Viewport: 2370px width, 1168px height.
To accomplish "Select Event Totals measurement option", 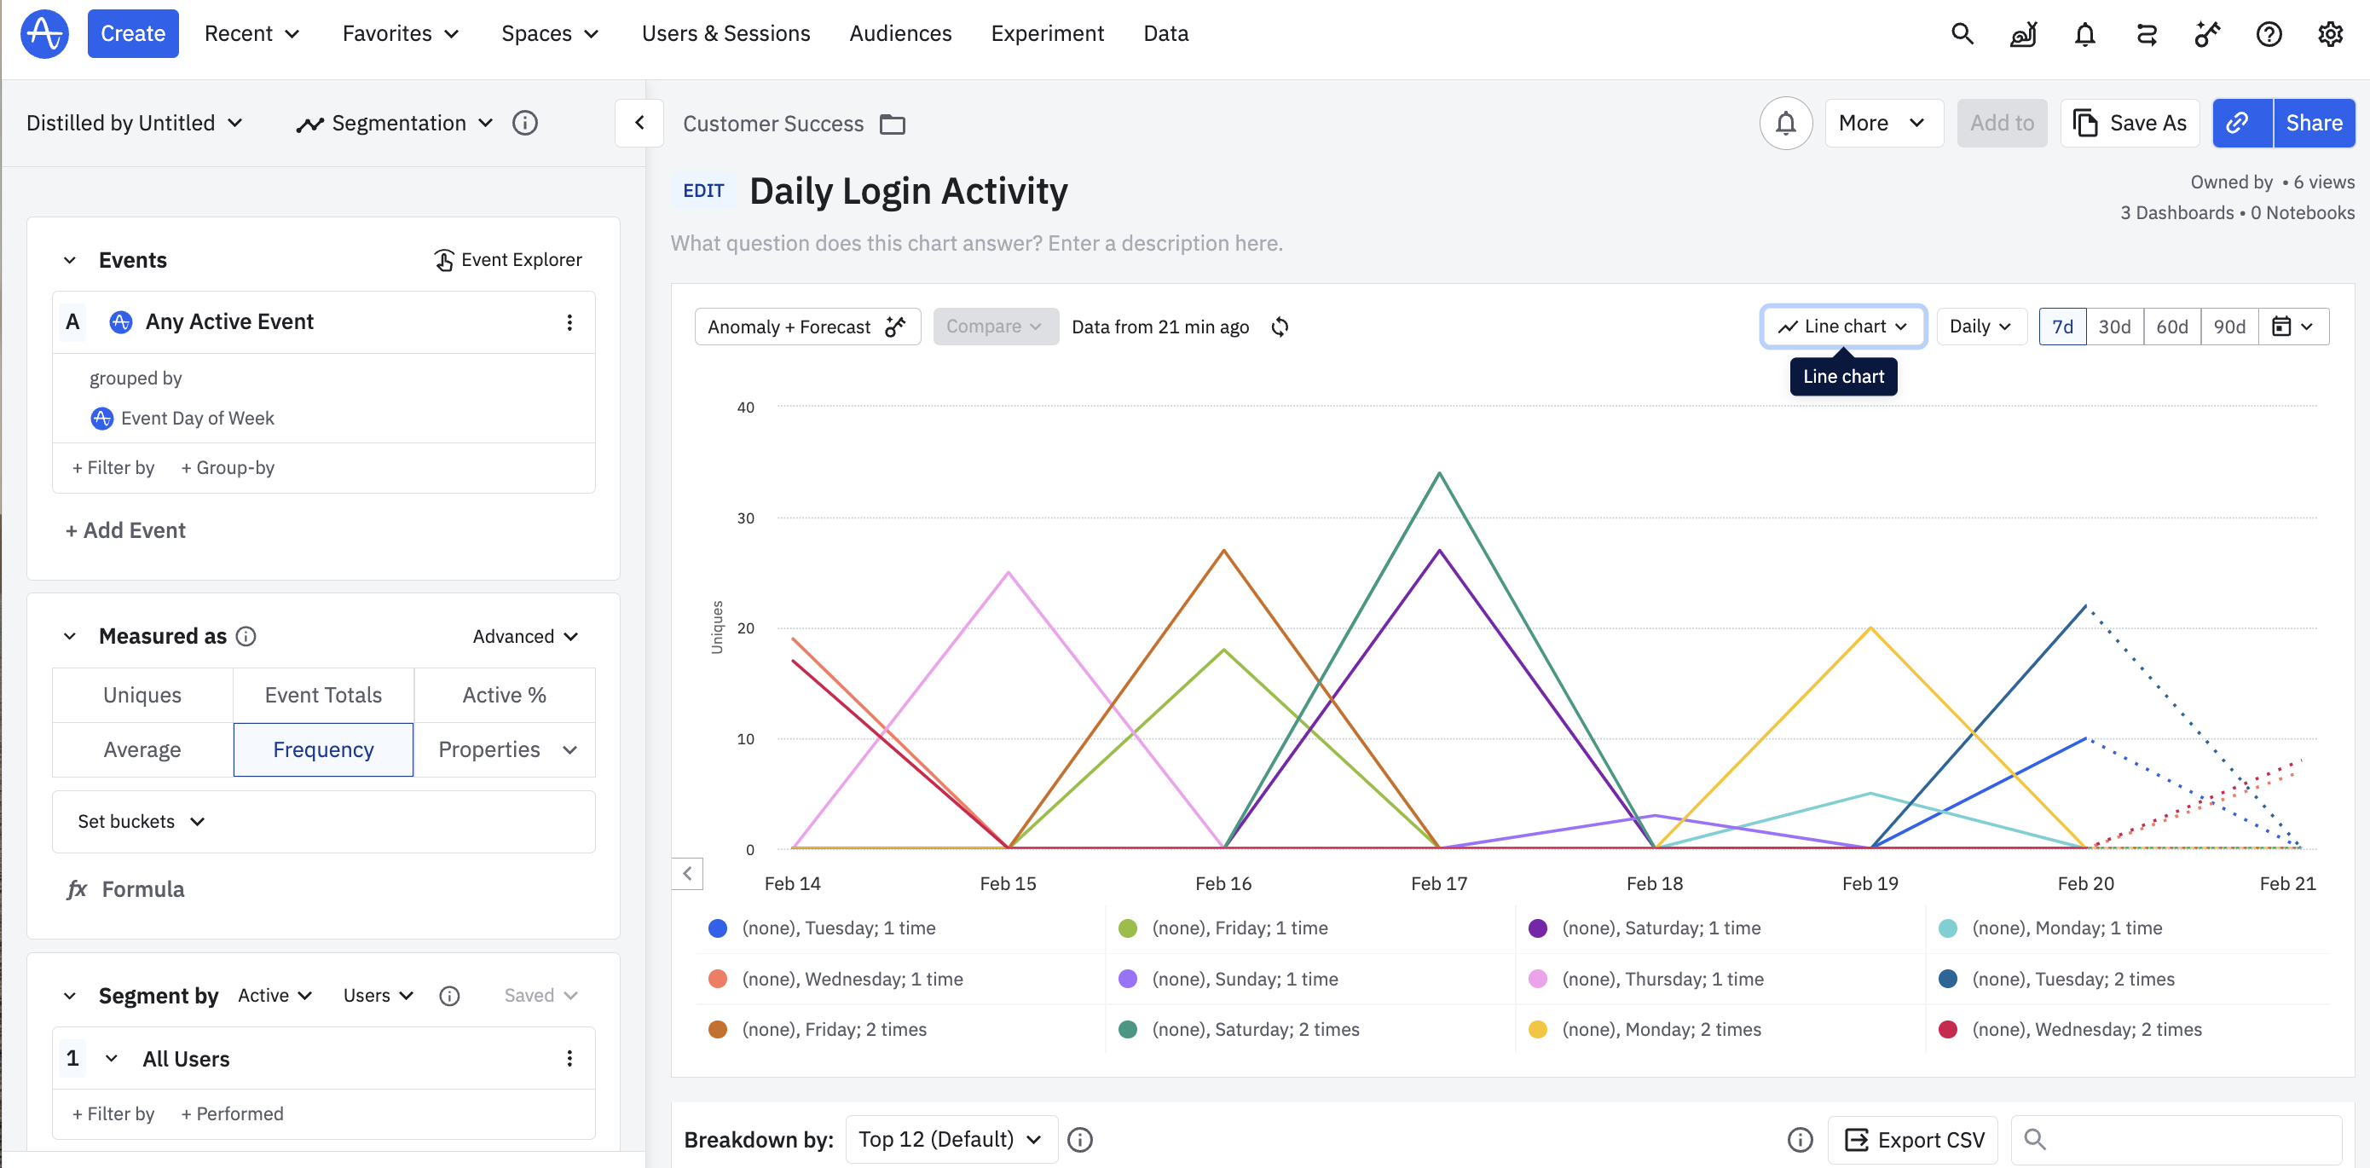I will click(323, 695).
